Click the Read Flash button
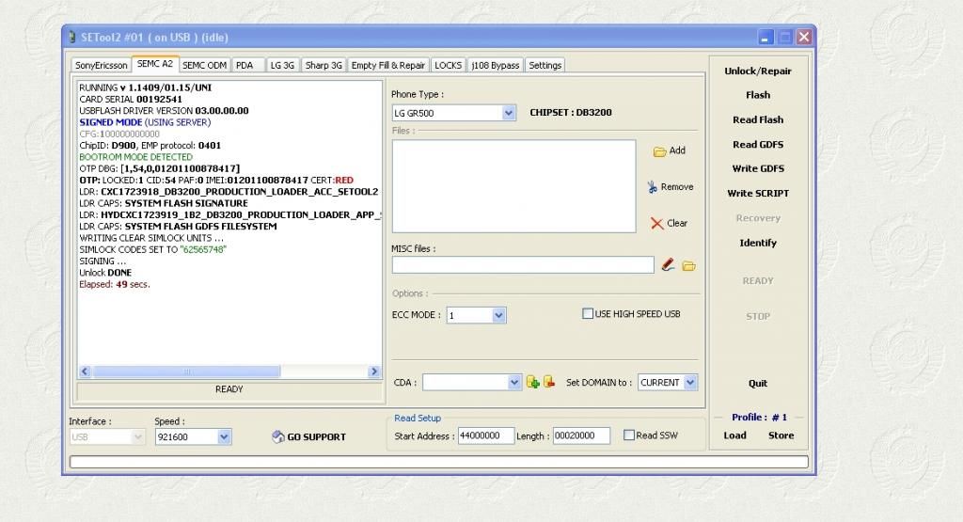 [x=757, y=119]
